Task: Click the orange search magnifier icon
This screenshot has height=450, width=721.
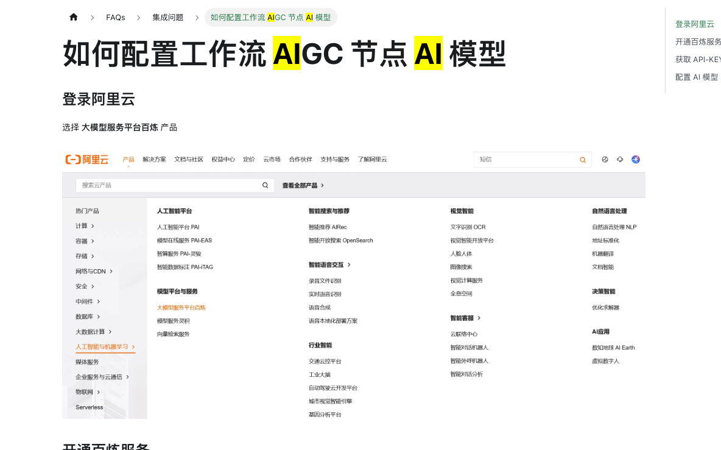Action: (x=583, y=160)
